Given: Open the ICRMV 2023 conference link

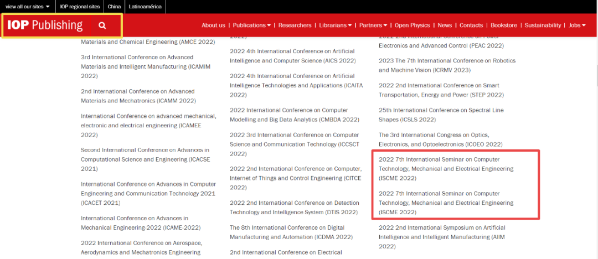Looking at the screenshot, I should [x=447, y=65].
